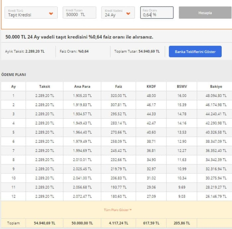Click month 12 balance 26.146,79 TL
This screenshot has height=229, width=232.
(x=216, y=196)
